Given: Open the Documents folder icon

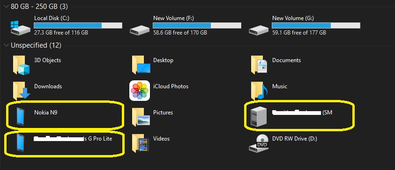Looking at the screenshot, I should [x=259, y=65].
